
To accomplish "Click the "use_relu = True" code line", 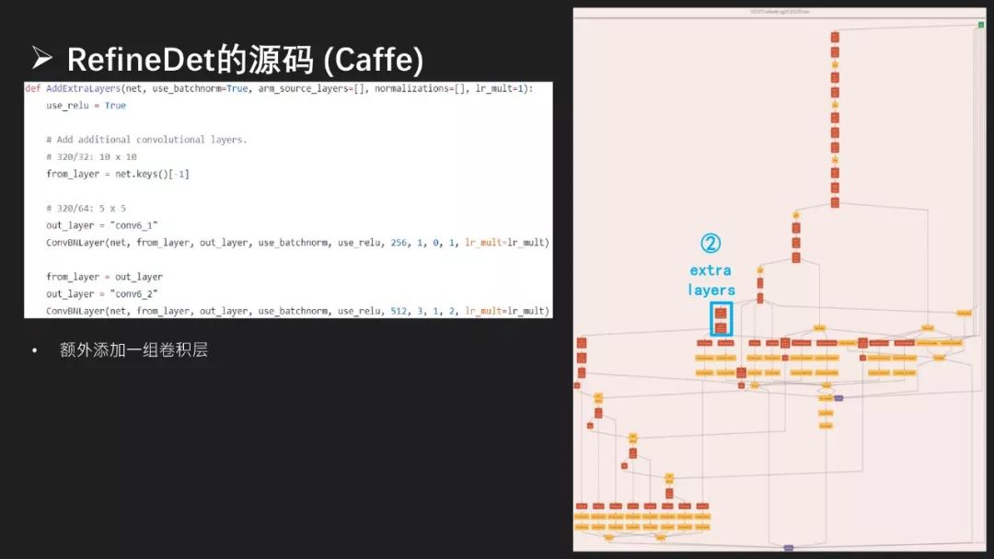I will click(x=86, y=106).
